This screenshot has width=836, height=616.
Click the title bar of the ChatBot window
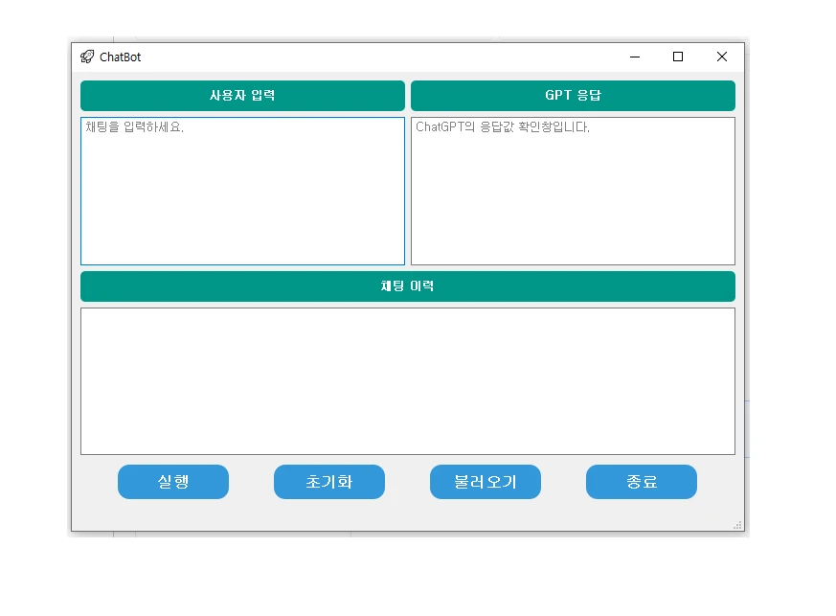(383, 57)
